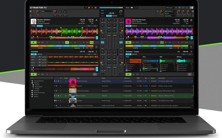
Task: Click the main level meter in header
Action: point(111,8)
